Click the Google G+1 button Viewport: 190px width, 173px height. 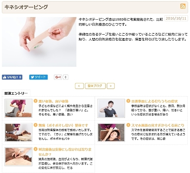[58, 77]
